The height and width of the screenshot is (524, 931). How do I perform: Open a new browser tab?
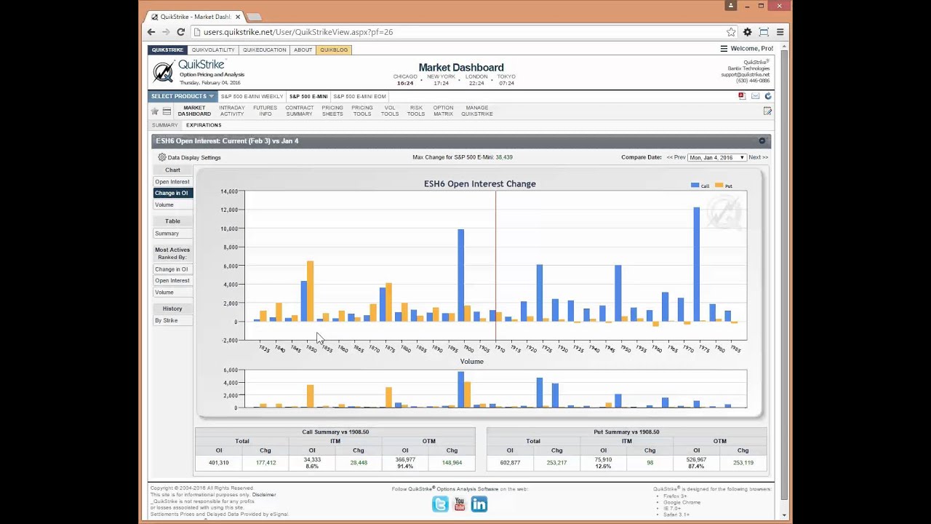tap(254, 17)
